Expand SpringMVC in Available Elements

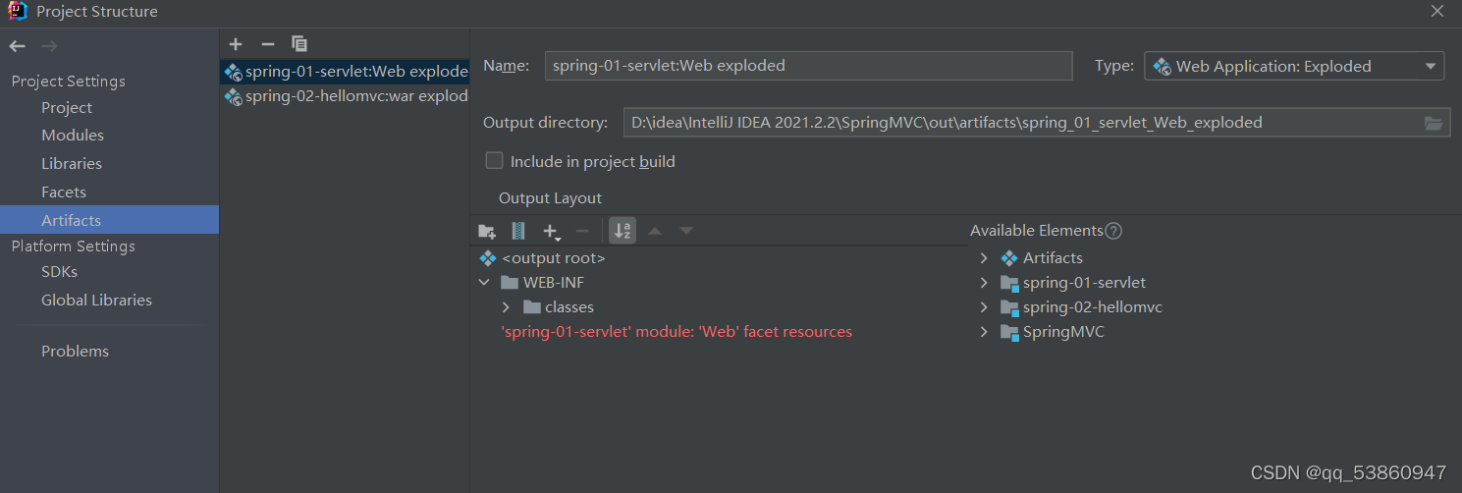click(984, 332)
